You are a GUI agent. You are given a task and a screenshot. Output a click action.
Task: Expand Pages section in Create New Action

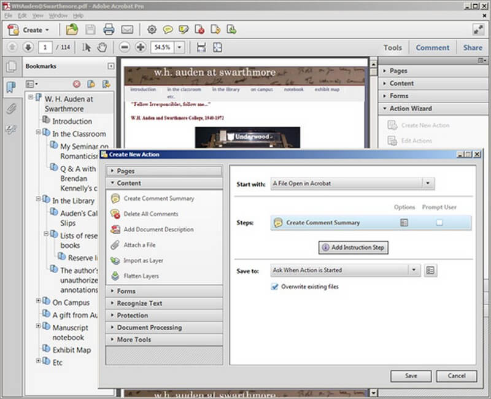[164, 171]
